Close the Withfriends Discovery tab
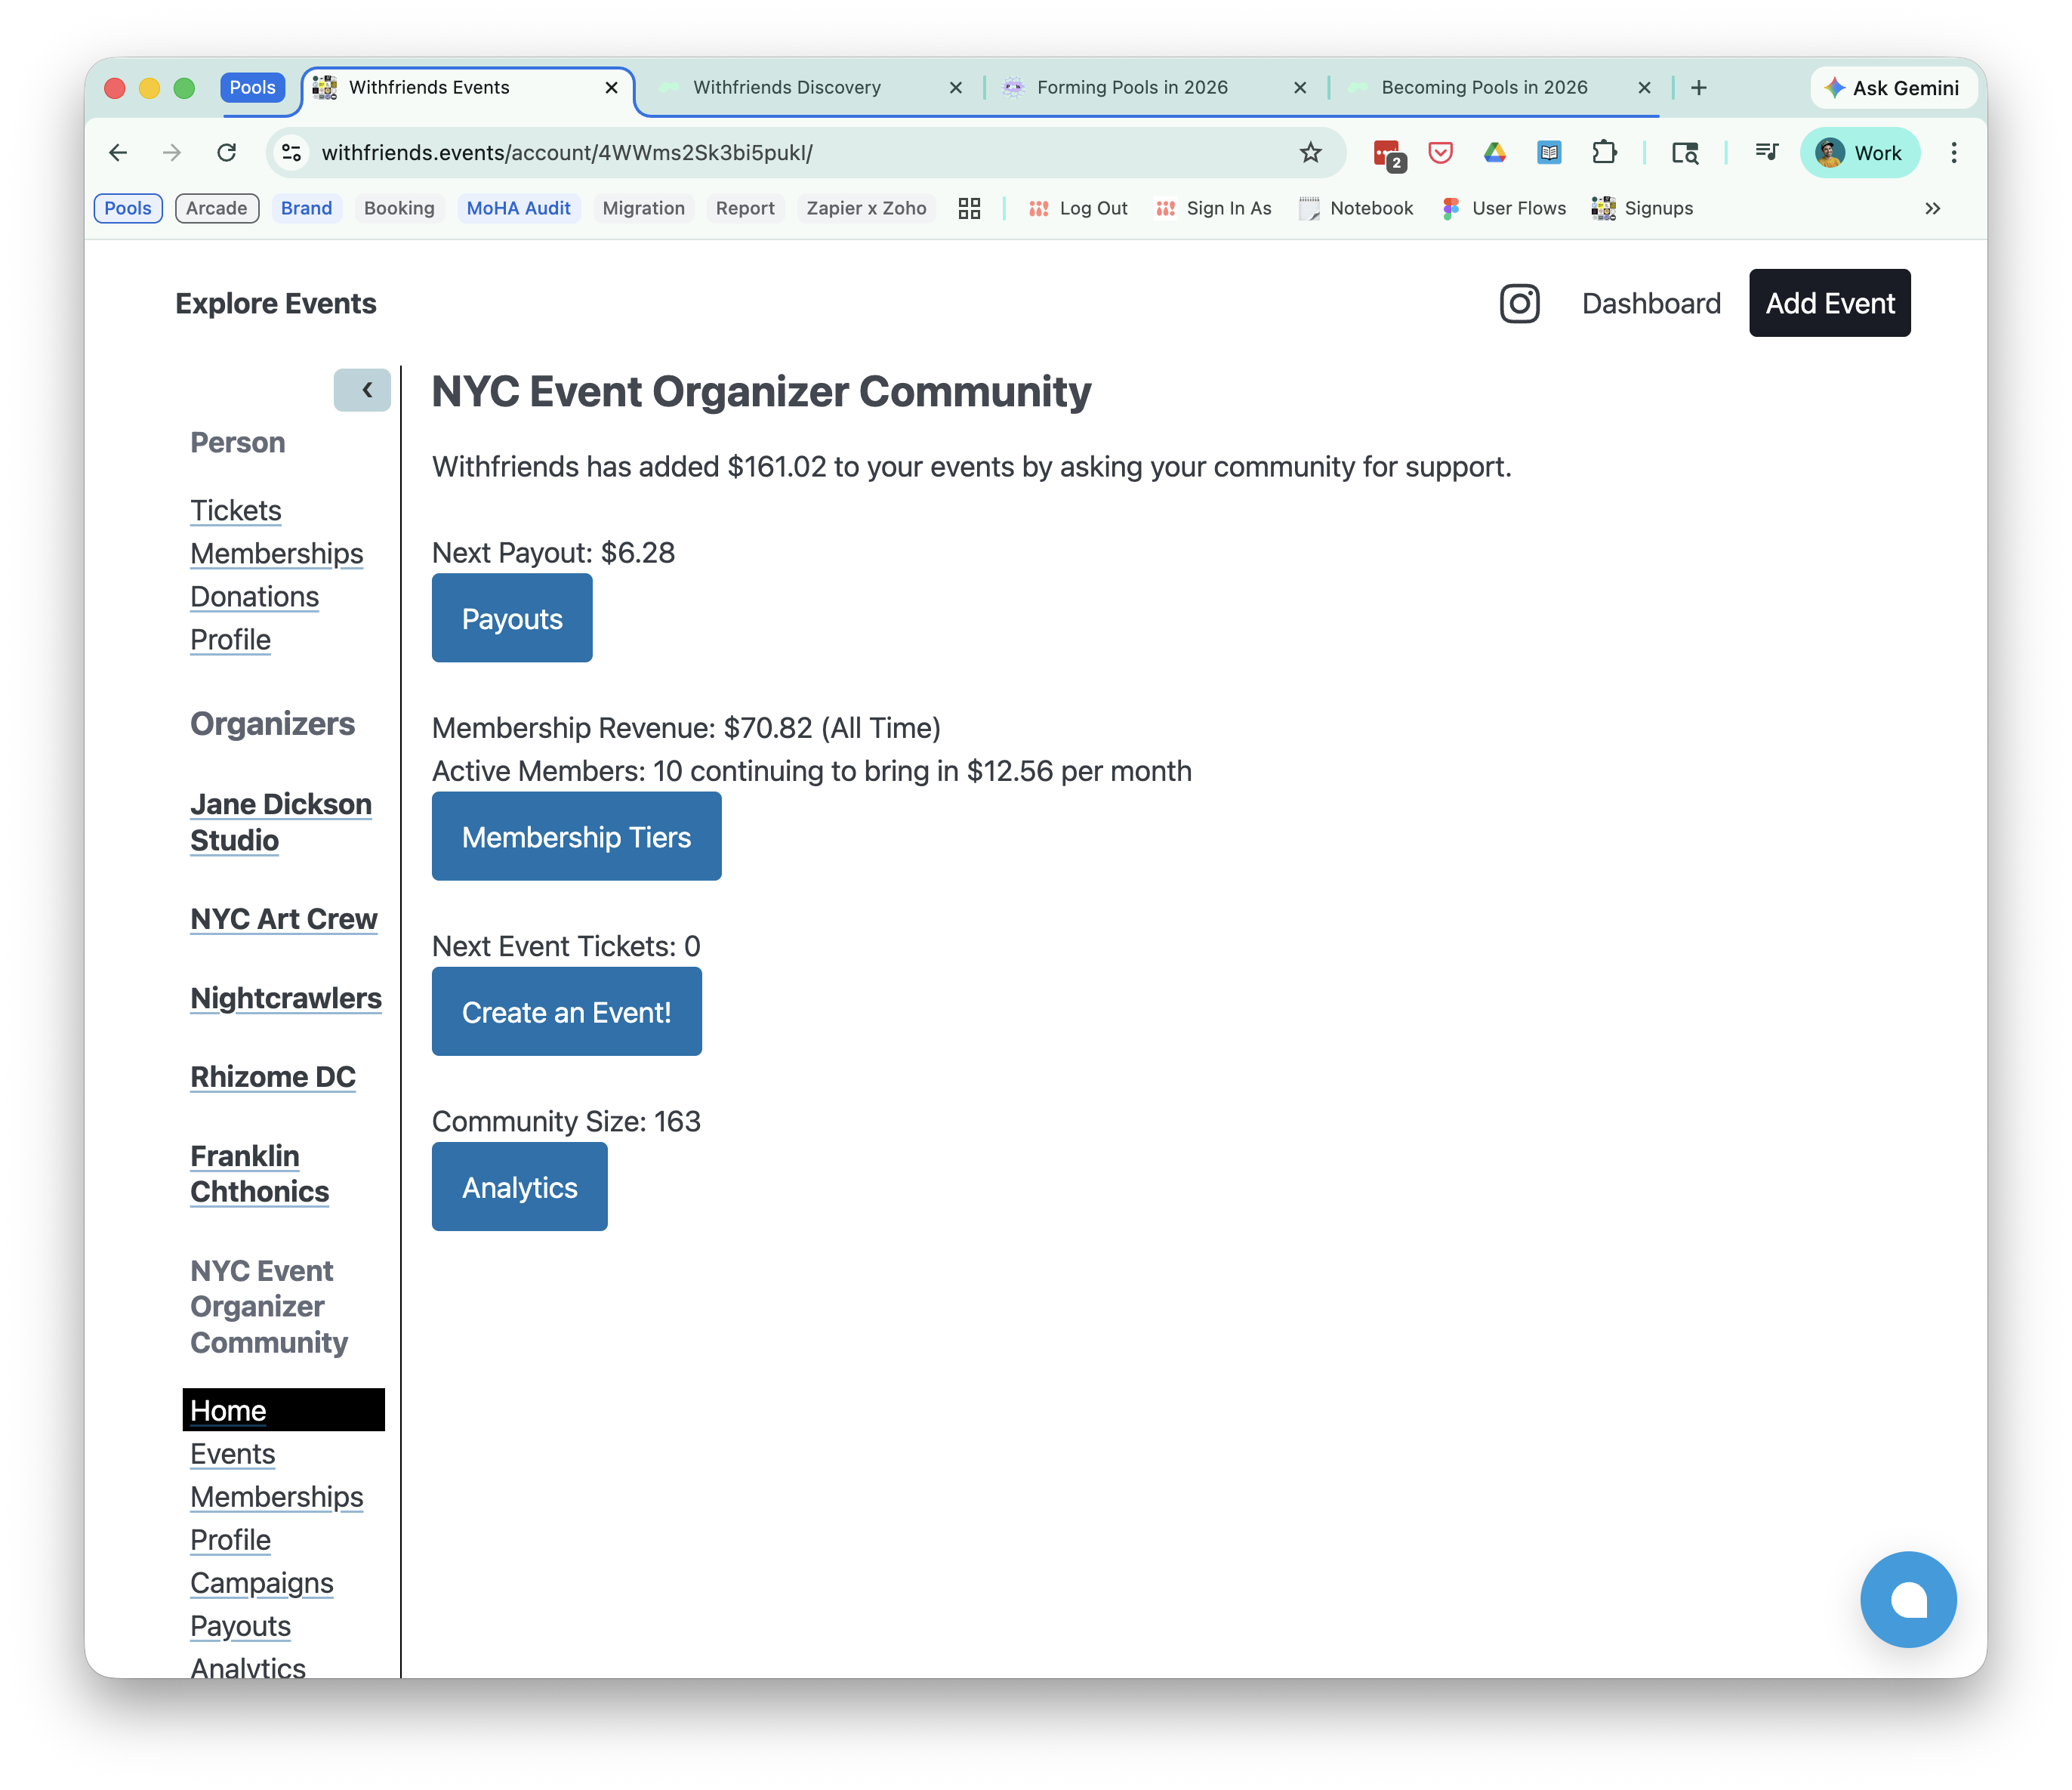 tap(955, 88)
